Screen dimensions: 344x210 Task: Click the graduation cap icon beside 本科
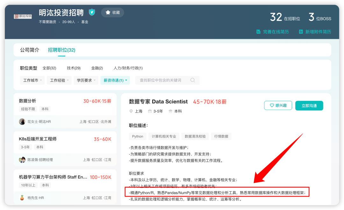pyautogui.click(x=170, y=111)
